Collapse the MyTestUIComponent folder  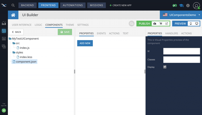[x=10, y=39]
